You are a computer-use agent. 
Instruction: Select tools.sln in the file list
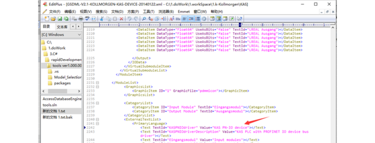[50, 105]
